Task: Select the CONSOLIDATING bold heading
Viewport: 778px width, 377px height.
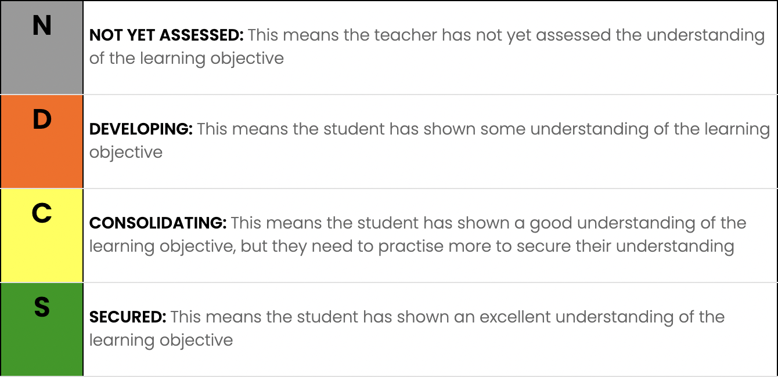Action: tap(159, 223)
